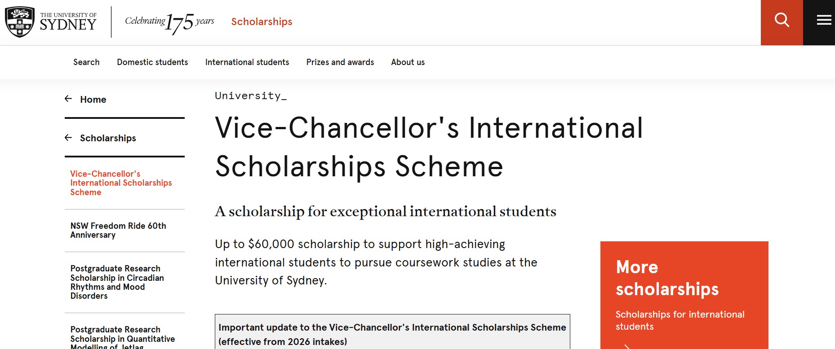Click the Celebrating 175 years logo
The height and width of the screenshot is (349, 835).
point(169,22)
